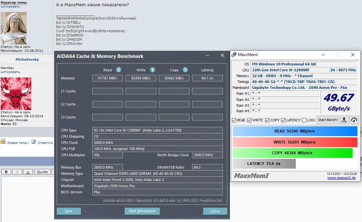Click the CPU Type i9-12900KF field in AIDA64
The height and width of the screenshot is (222, 362).
coord(158,130)
